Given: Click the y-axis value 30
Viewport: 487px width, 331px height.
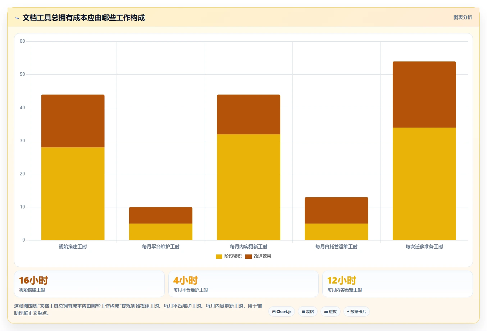Looking at the screenshot, I should pyautogui.click(x=22, y=141).
